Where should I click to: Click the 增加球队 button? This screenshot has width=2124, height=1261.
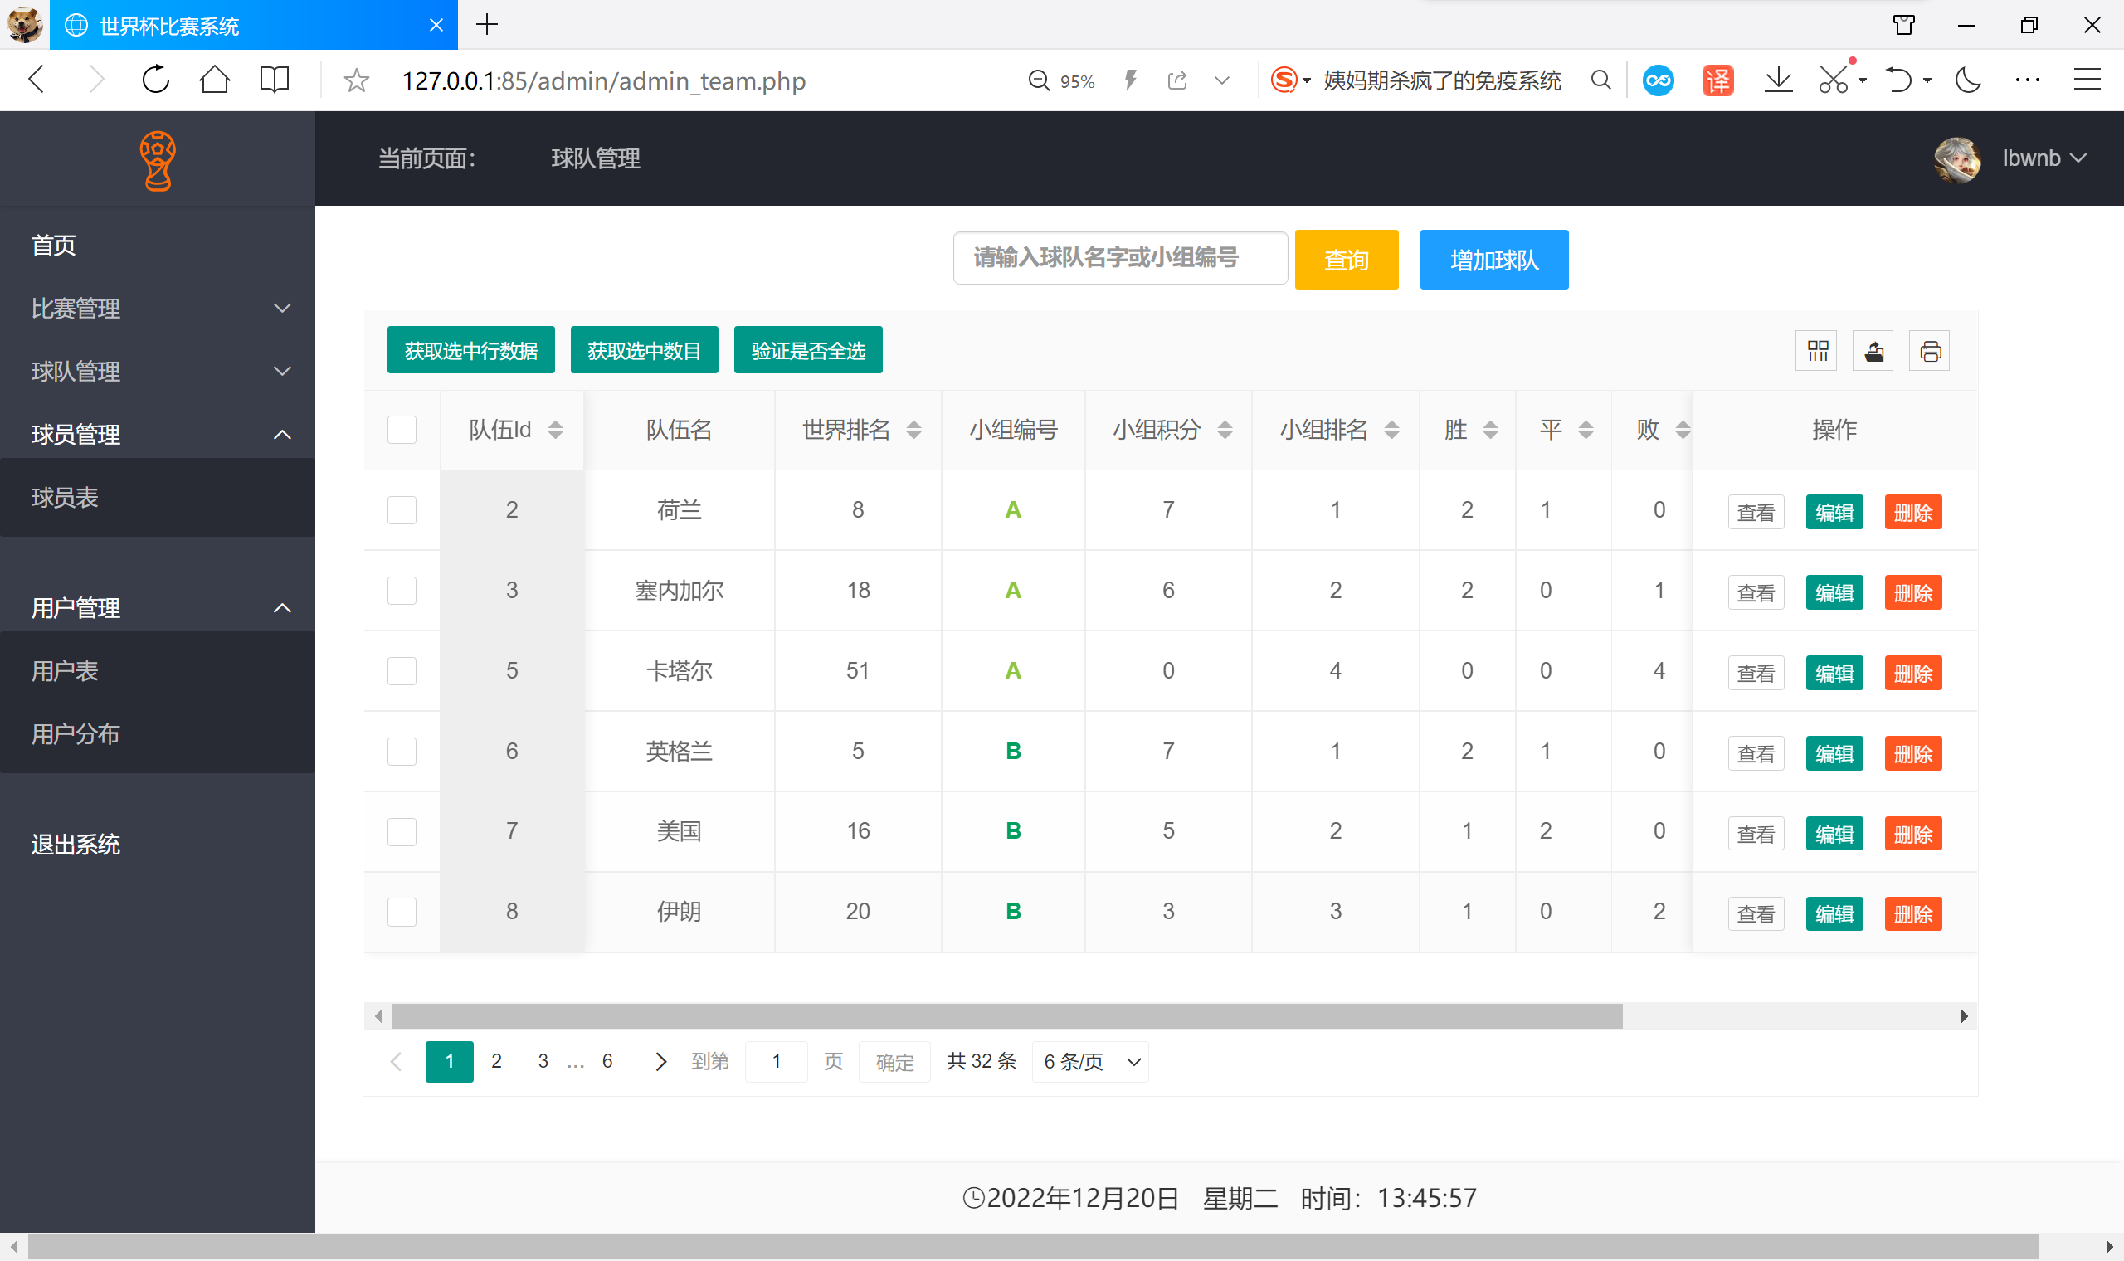click(1494, 259)
